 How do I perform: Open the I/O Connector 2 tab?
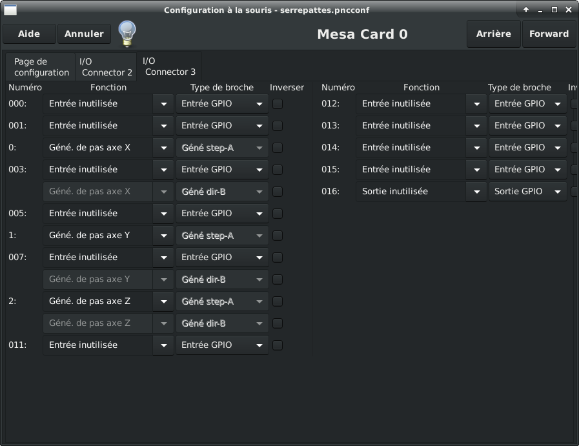click(x=106, y=67)
